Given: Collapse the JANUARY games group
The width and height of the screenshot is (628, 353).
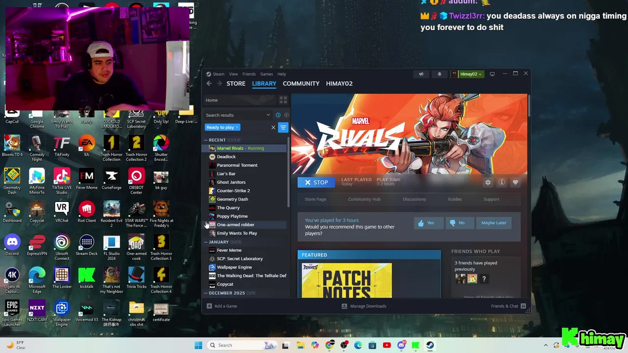Looking at the screenshot, I should point(206,242).
